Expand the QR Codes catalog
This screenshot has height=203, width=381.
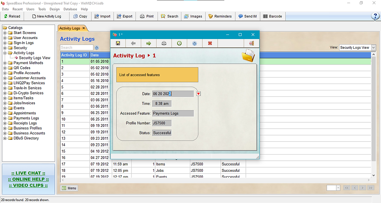5,68
